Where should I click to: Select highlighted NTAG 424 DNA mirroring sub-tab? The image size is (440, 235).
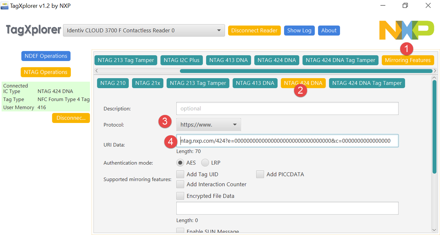coord(303,83)
